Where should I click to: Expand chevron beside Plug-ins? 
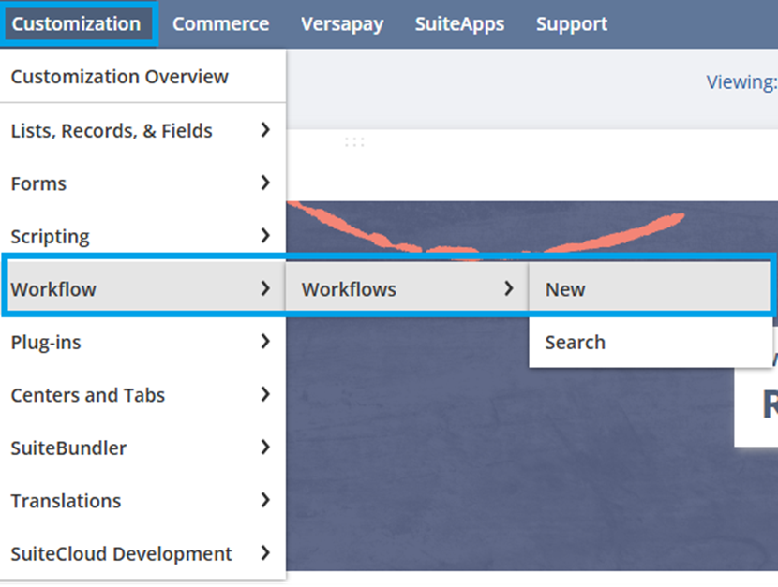265,342
